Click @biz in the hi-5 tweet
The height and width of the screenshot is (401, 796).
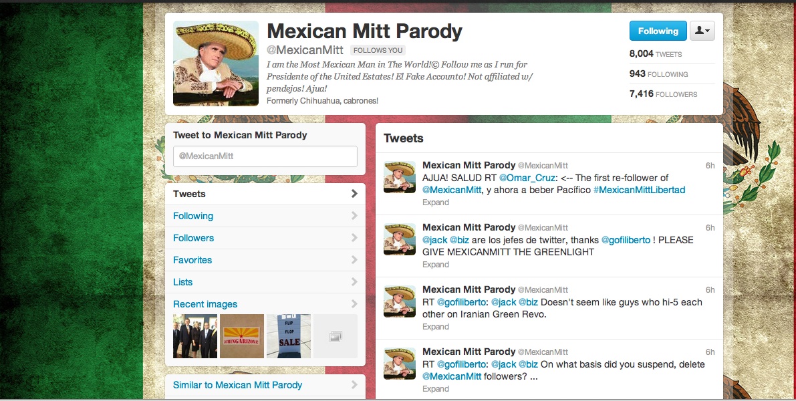coord(528,302)
